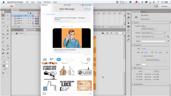This screenshot has width=171, height=96.
Task: Collapse the Publish section
Action: pyautogui.click(x=133, y=23)
